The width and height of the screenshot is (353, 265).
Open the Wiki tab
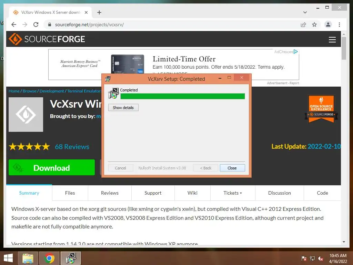pyautogui.click(x=192, y=193)
